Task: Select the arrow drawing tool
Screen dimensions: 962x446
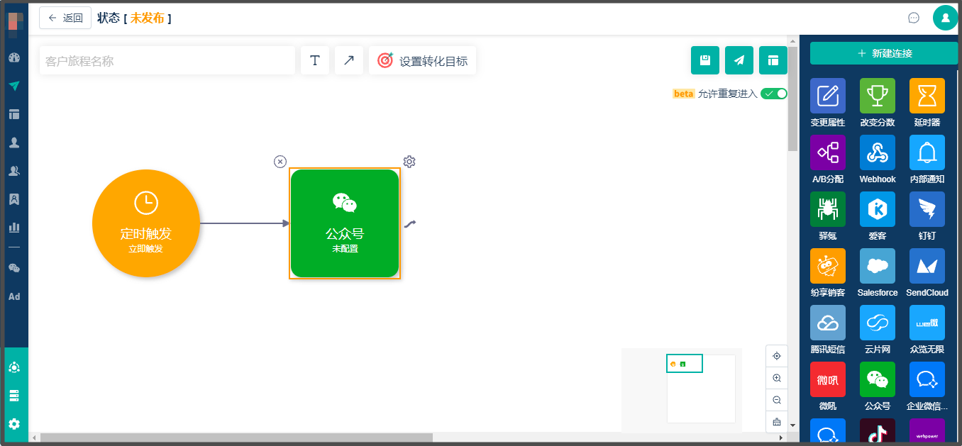Action: [349, 60]
